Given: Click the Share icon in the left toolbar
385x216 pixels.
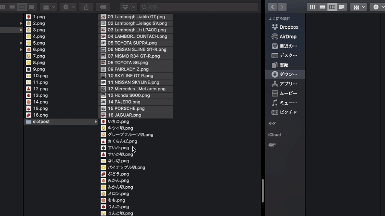Looking at the screenshot, I should click(86, 7).
